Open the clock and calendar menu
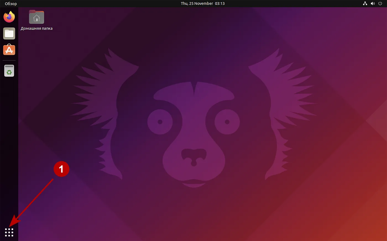 tap(203, 4)
